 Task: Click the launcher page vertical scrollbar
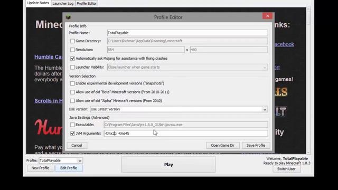tap(308, 80)
